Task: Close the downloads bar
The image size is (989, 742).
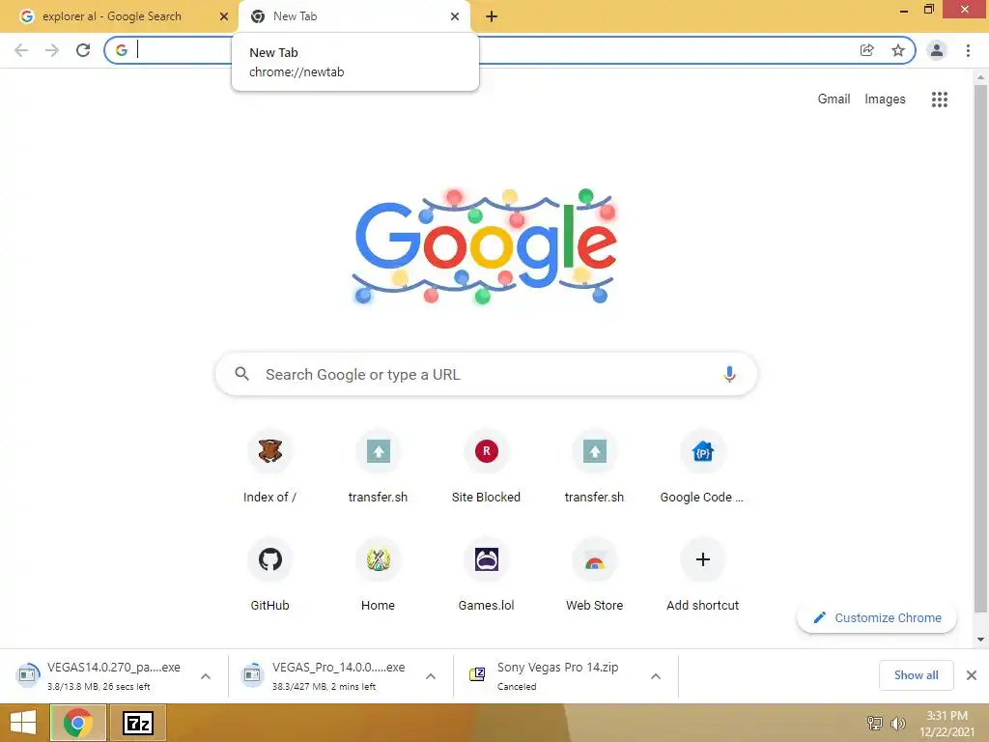Action: [x=972, y=675]
